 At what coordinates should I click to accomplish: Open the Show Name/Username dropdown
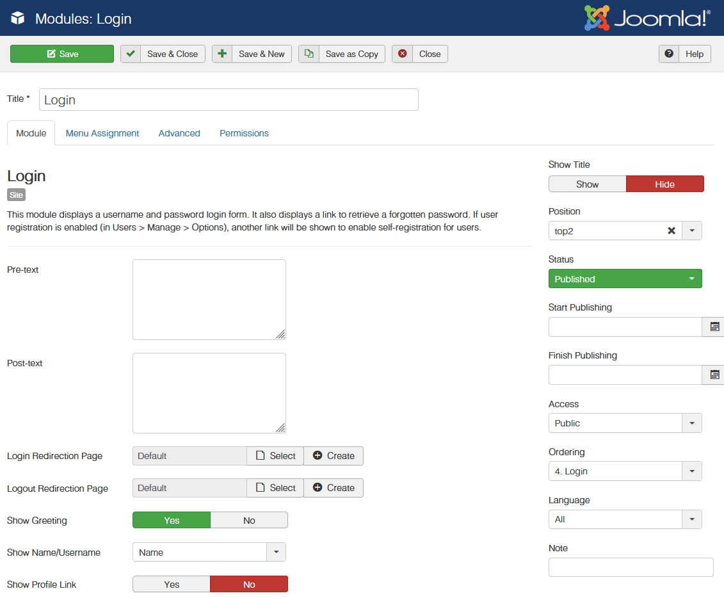click(x=209, y=553)
